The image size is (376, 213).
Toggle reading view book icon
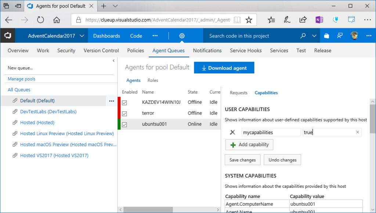pos(237,20)
